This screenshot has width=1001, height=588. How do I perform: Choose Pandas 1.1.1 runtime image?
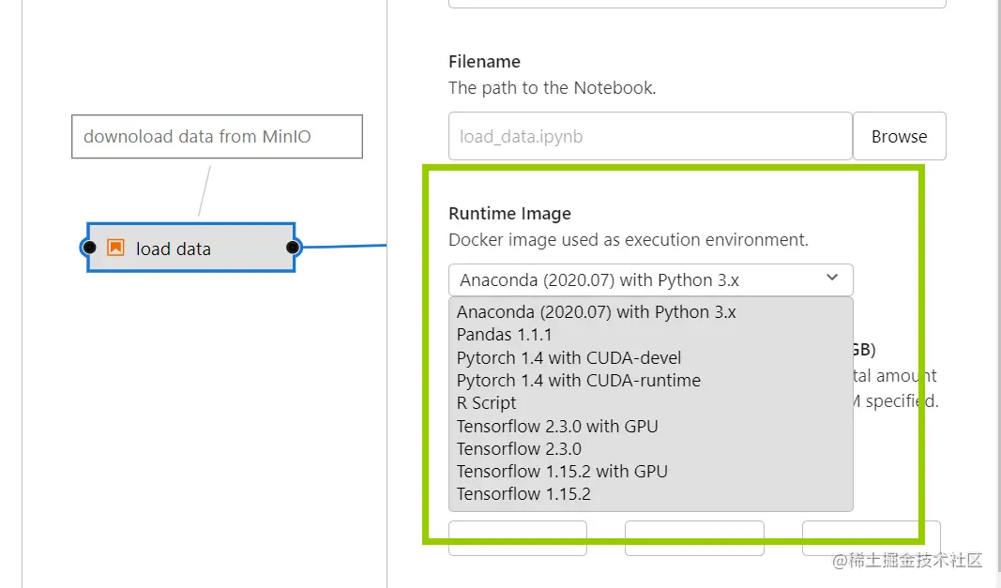[x=505, y=335]
